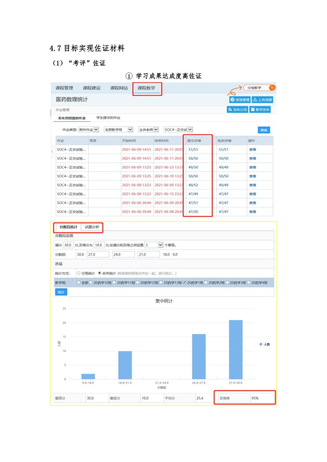Click the 班级管理 button label
Image resolution: width=327 pixels, height=462 pixels.
(242, 100)
